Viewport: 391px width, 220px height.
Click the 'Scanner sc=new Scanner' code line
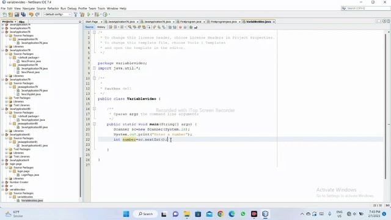(x=152, y=129)
